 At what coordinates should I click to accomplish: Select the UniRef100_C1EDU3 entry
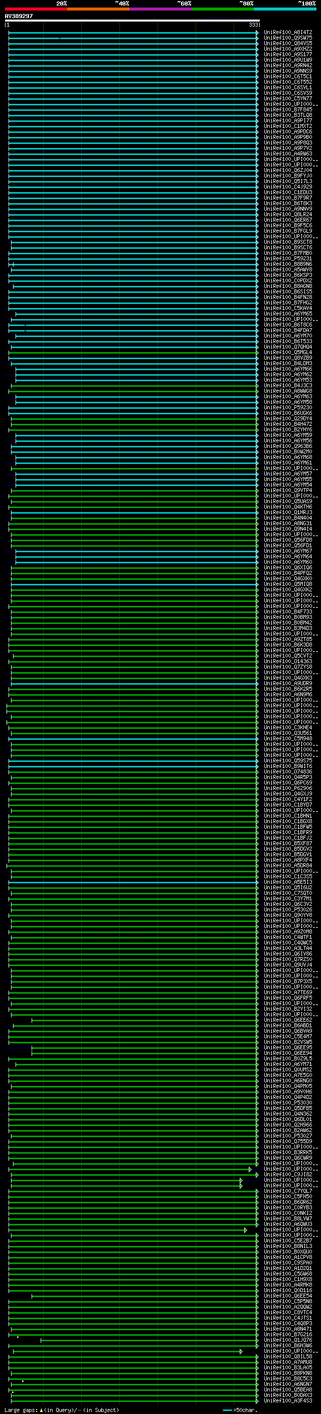(x=288, y=192)
